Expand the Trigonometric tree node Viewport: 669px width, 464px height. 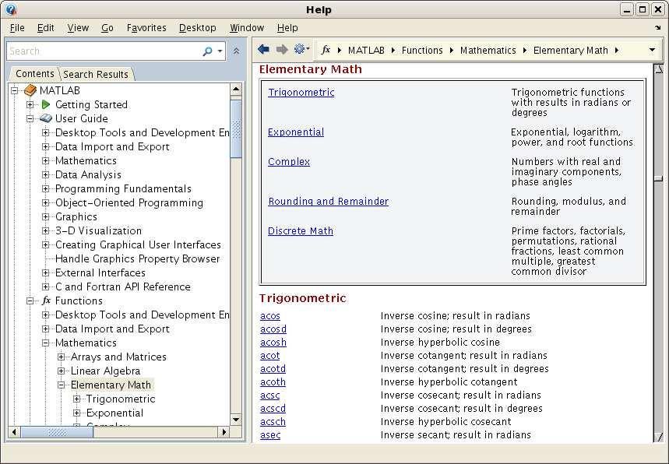point(77,399)
